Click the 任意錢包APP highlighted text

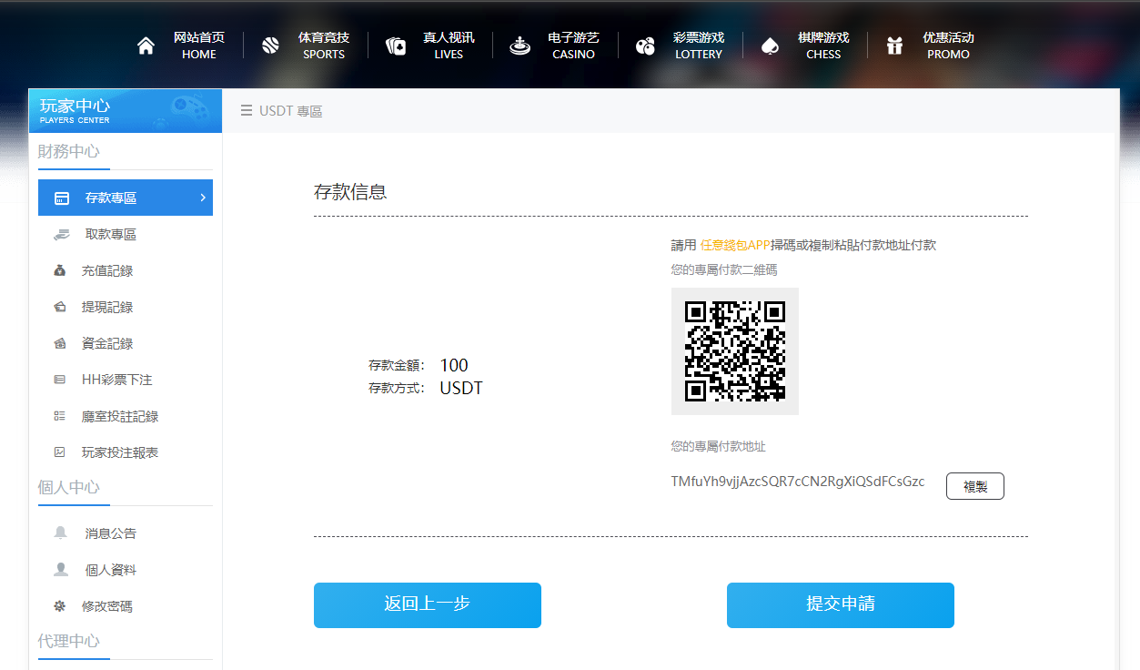(x=735, y=245)
